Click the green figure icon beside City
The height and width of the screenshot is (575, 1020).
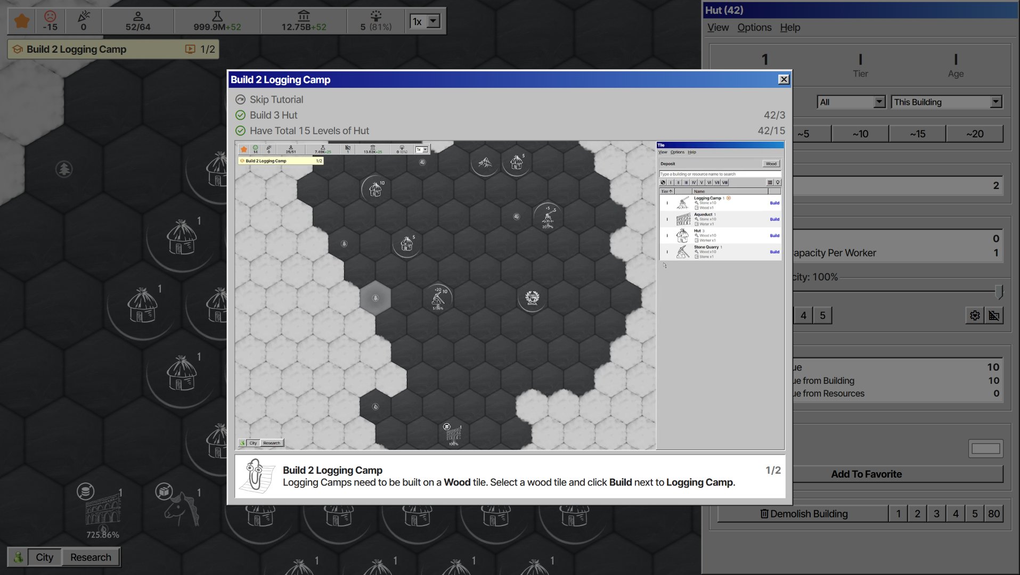[18, 557]
